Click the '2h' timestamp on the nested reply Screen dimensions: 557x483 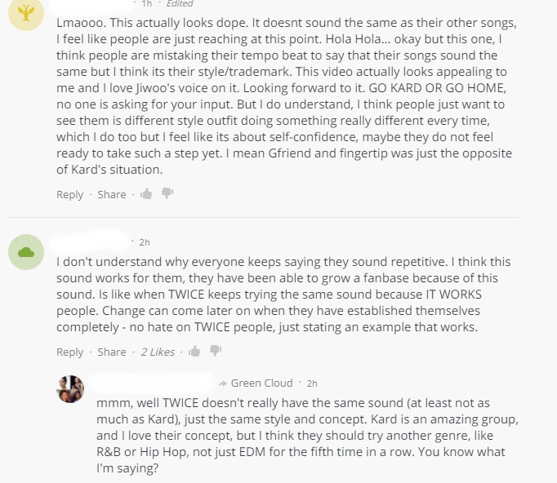pyautogui.click(x=312, y=383)
